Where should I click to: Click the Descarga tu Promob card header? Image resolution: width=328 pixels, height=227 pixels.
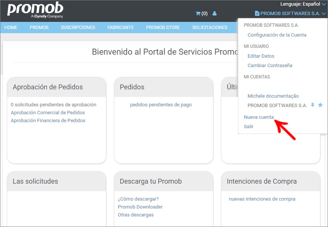[x=163, y=181]
